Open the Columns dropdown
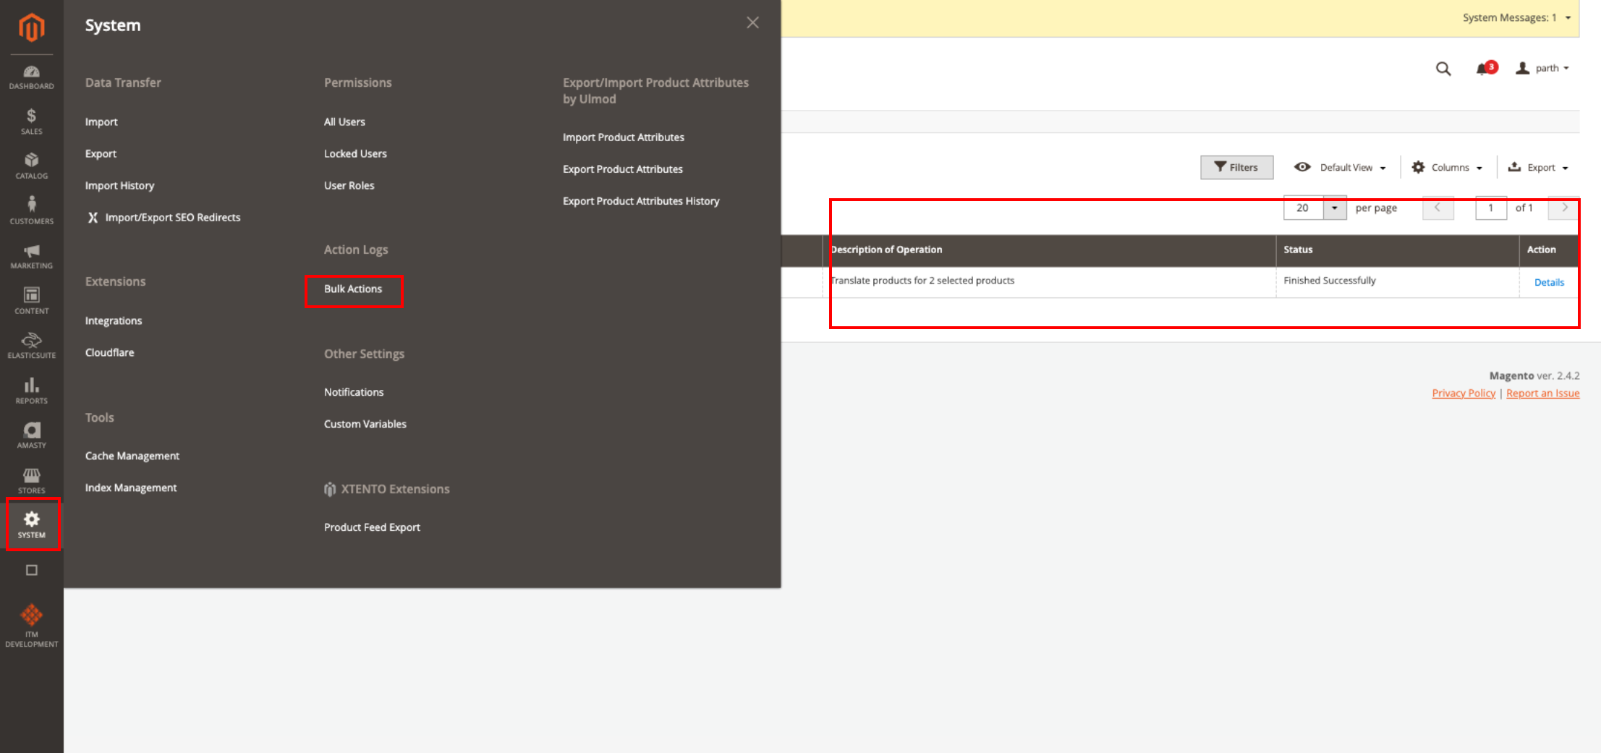The image size is (1601, 753). click(1447, 168)
